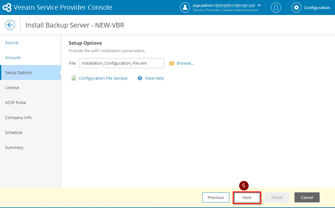The image size is (335, 208).
Task: Click the configuration file download icon
Action: point(74,78)
